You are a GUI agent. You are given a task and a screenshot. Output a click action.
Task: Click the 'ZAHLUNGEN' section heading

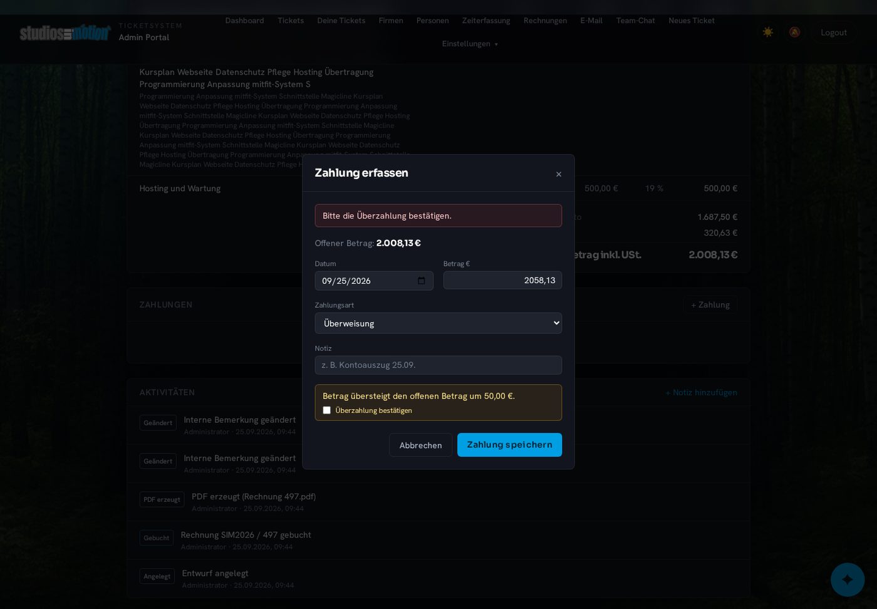(166, 304)
